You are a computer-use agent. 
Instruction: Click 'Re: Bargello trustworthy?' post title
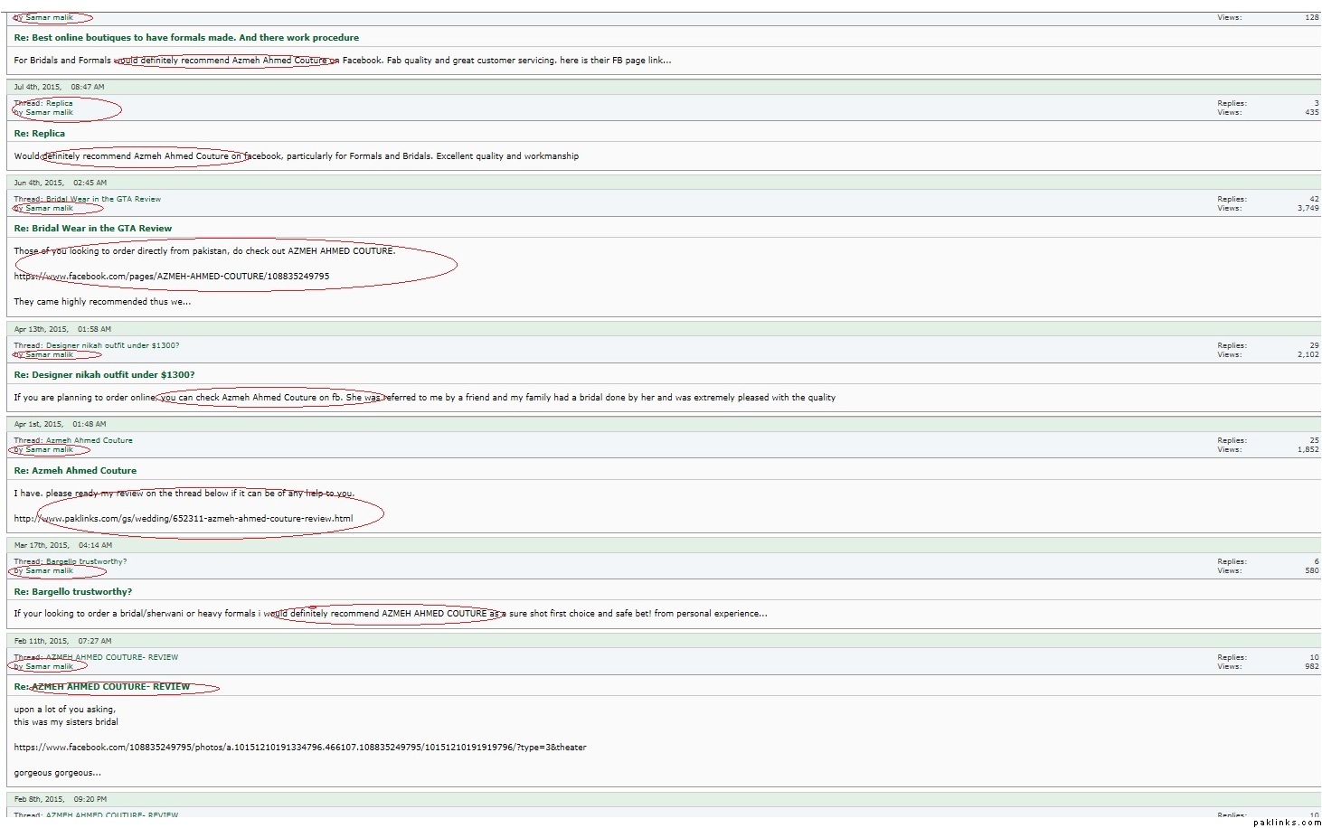pyautogui.click(x=73, y=592)
